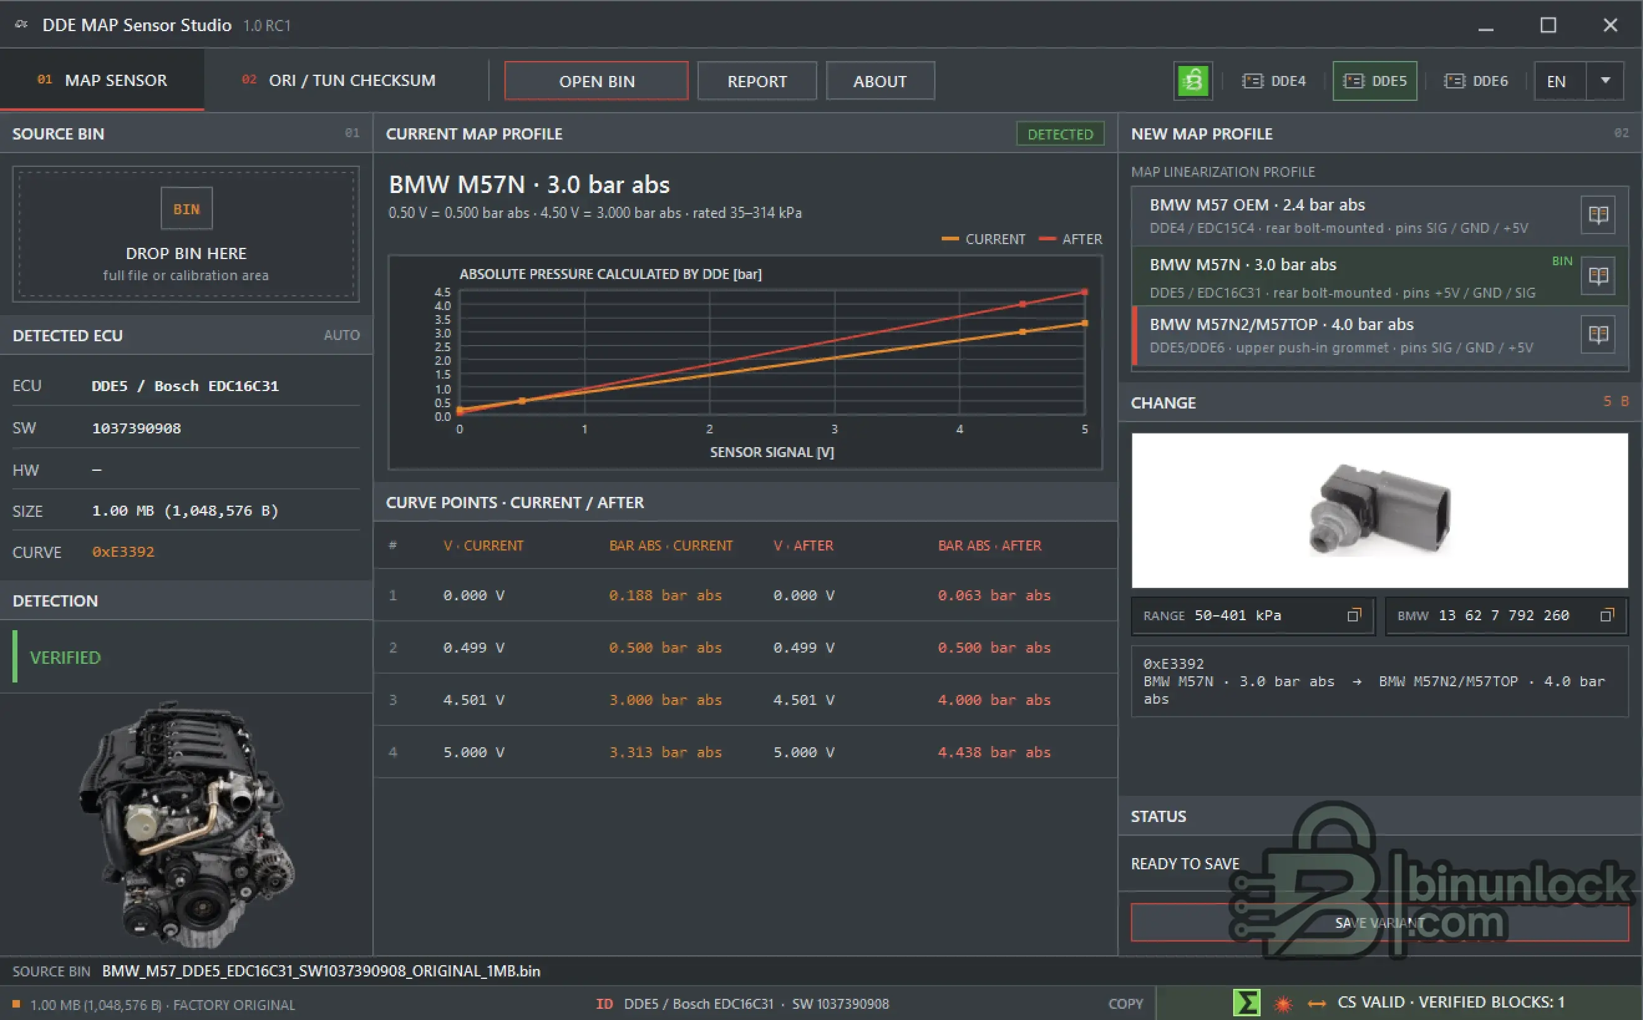
Task: Click the READY TO SAVE status text
Action: click(1185, 864)
